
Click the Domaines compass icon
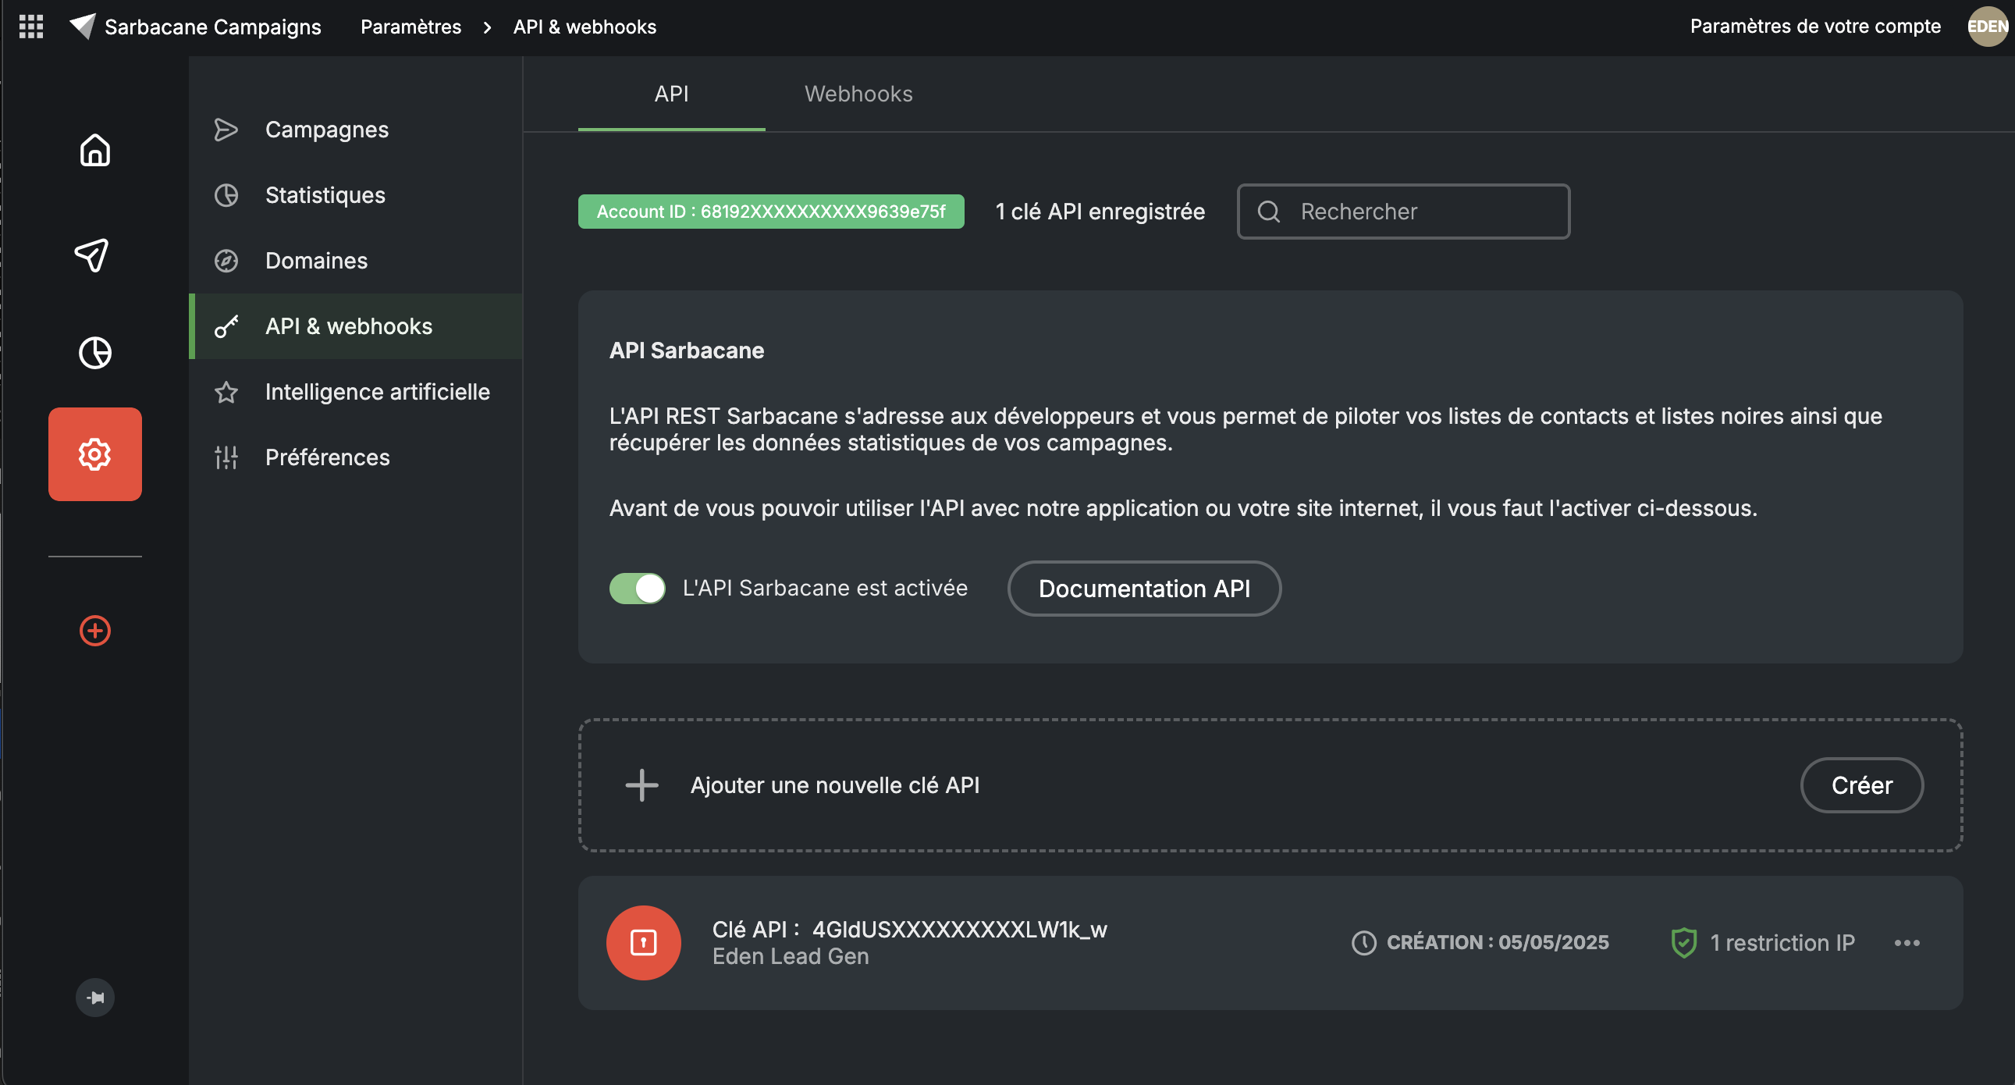(x=226, y=261)
